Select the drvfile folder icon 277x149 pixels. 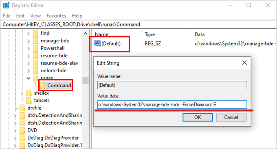pyautogui.click(x=22, y=108)
